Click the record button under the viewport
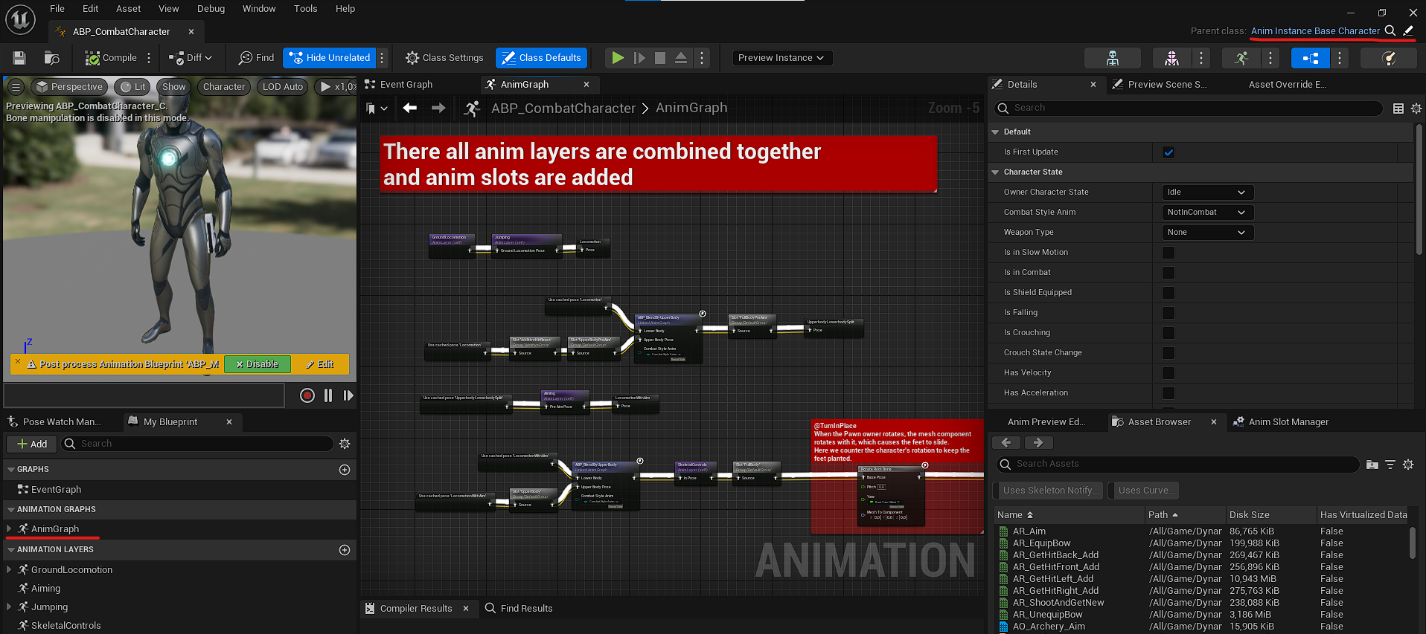The image size is (1426, 634). tap(307, 395)
